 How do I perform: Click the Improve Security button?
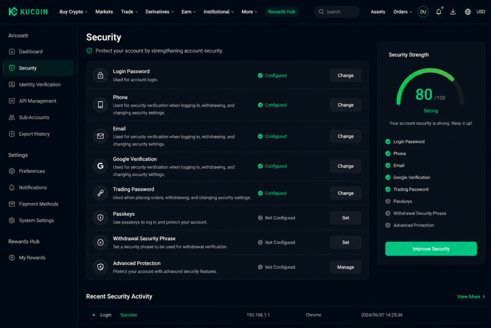point(431,249)
